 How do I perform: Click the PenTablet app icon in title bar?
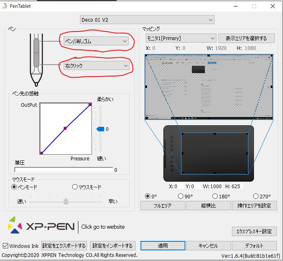point(5,6)
